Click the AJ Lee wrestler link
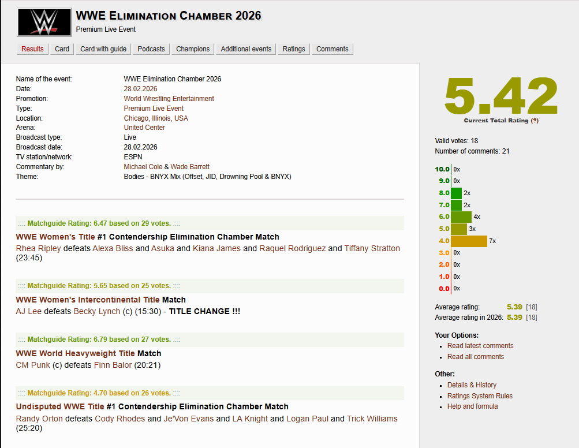The height and width of the screenshot is (448, 579). [x=29, y=311]
